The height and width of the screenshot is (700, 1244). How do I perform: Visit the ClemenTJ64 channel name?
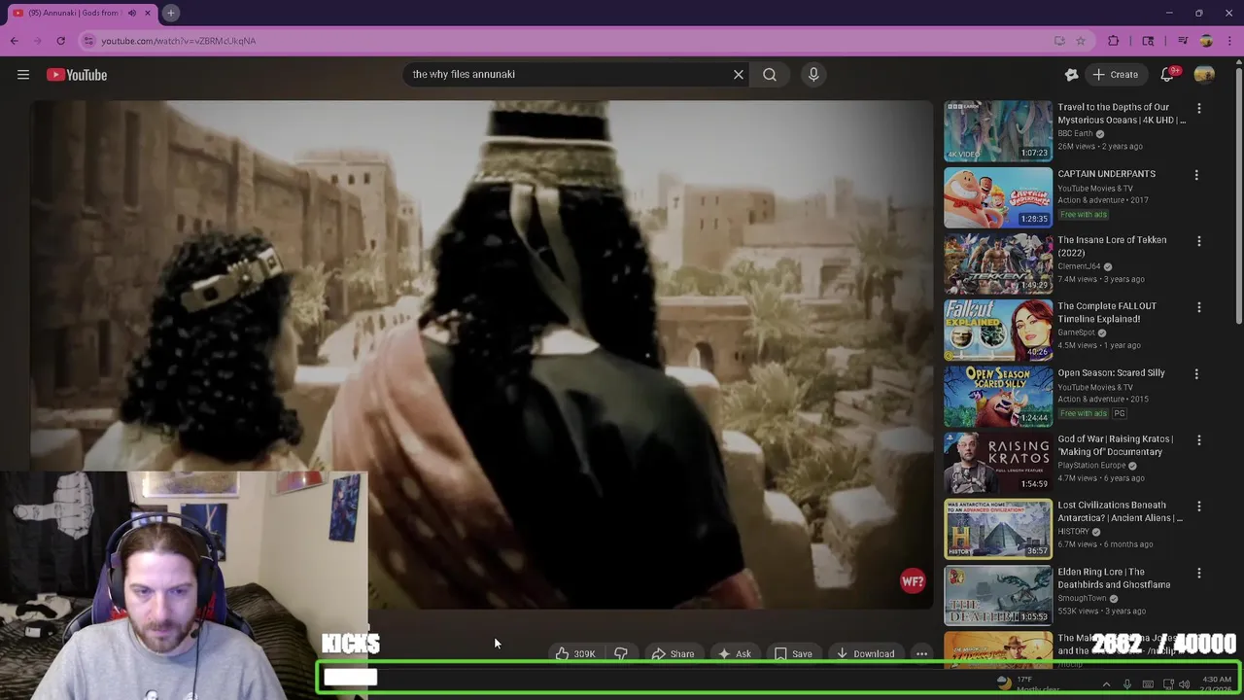click(x=1079, y=266)
